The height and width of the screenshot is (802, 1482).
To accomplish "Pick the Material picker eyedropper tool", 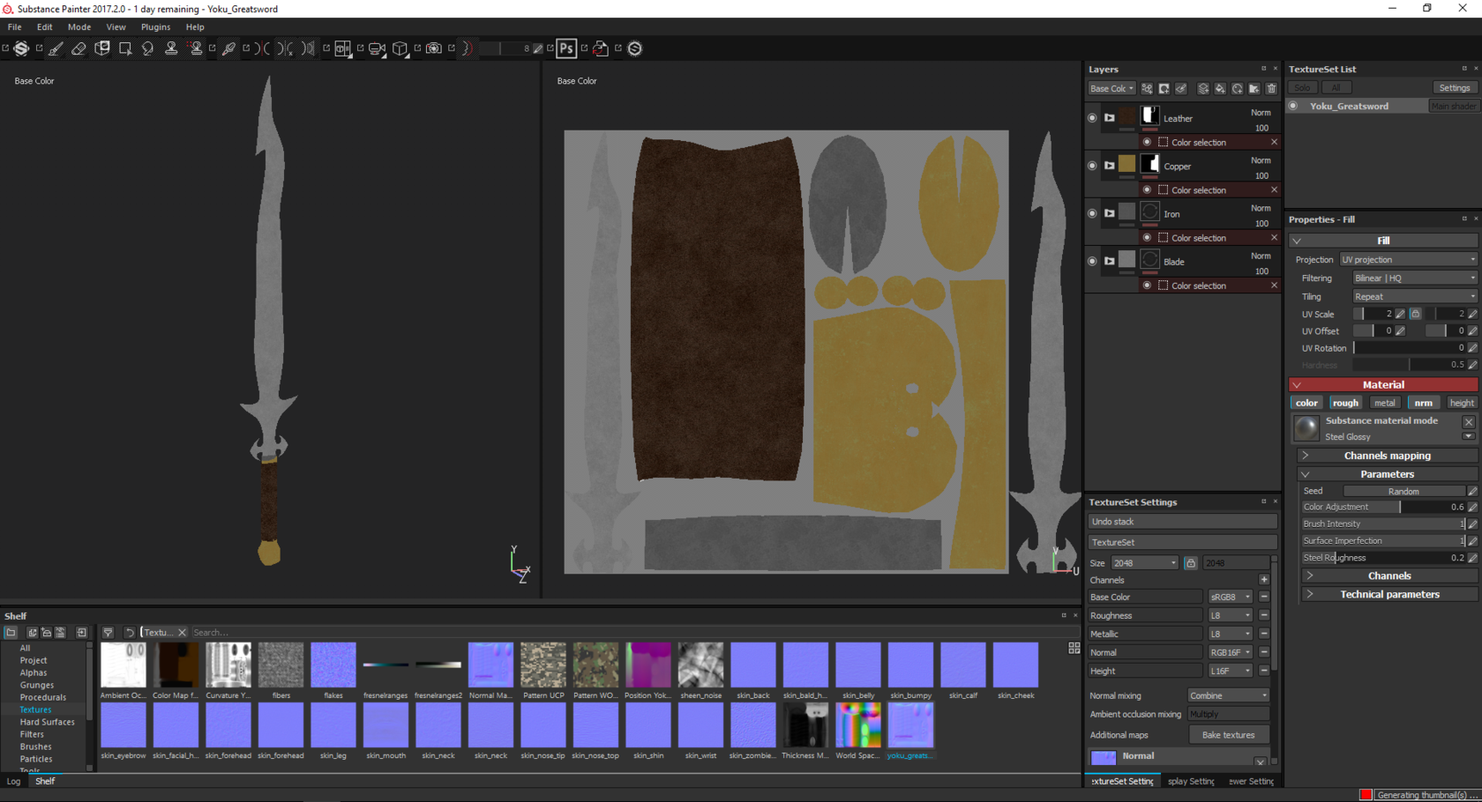I will pos(228,48).
